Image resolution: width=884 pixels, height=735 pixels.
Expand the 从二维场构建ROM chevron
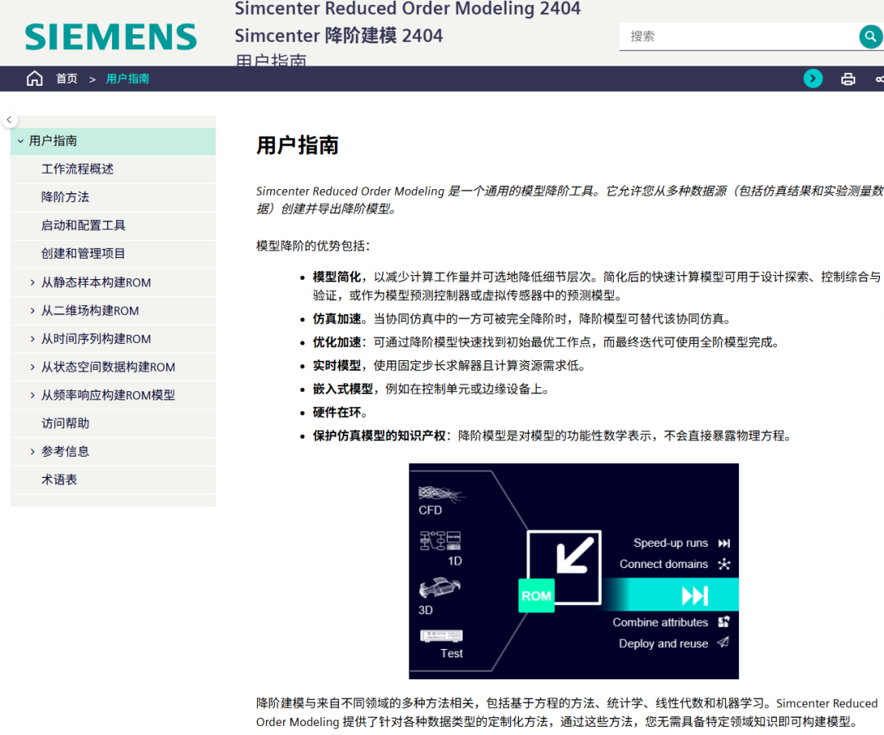(x=32, y=310)
